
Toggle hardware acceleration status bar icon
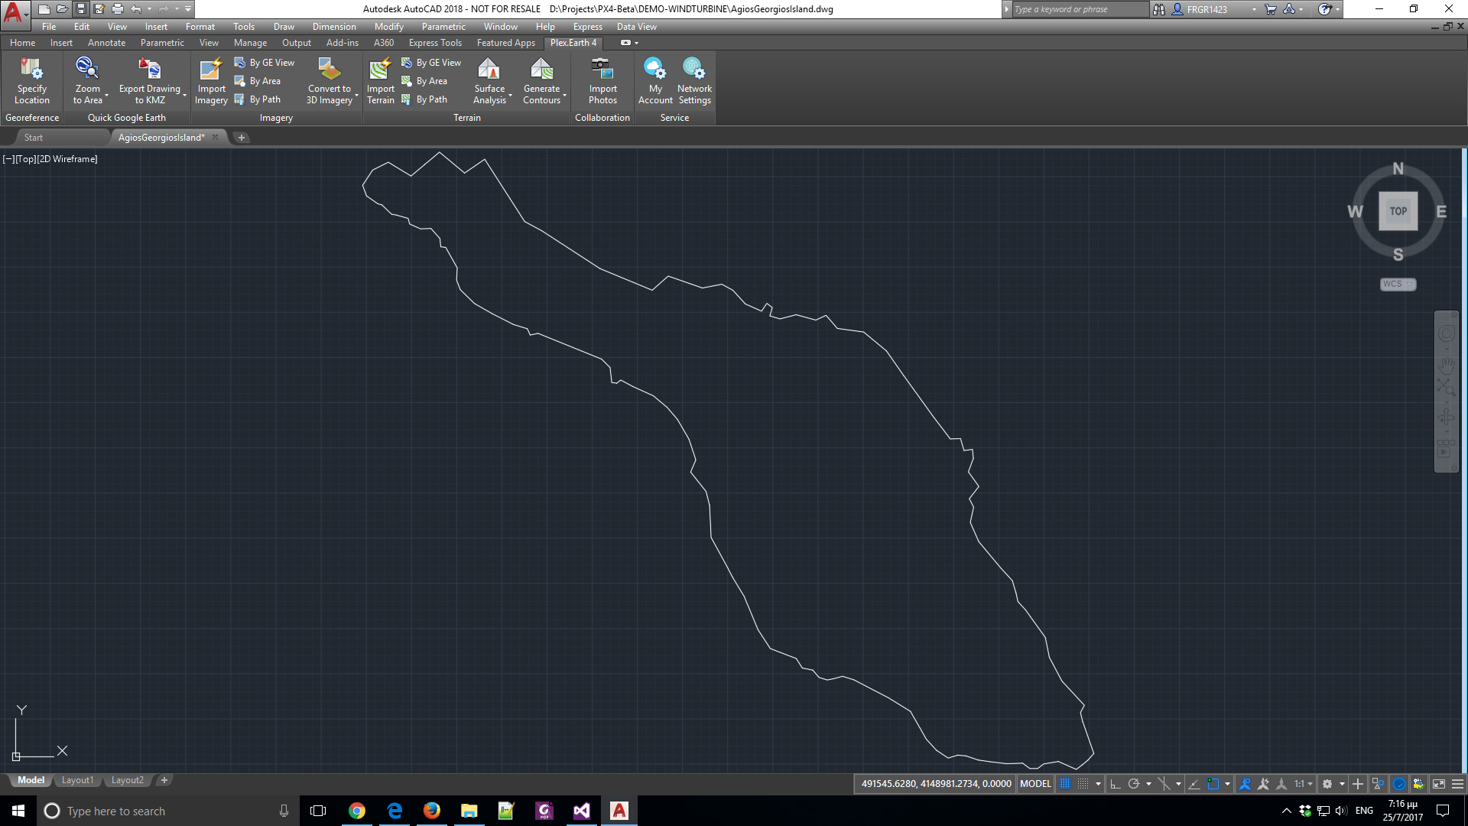coord(1399,784)
